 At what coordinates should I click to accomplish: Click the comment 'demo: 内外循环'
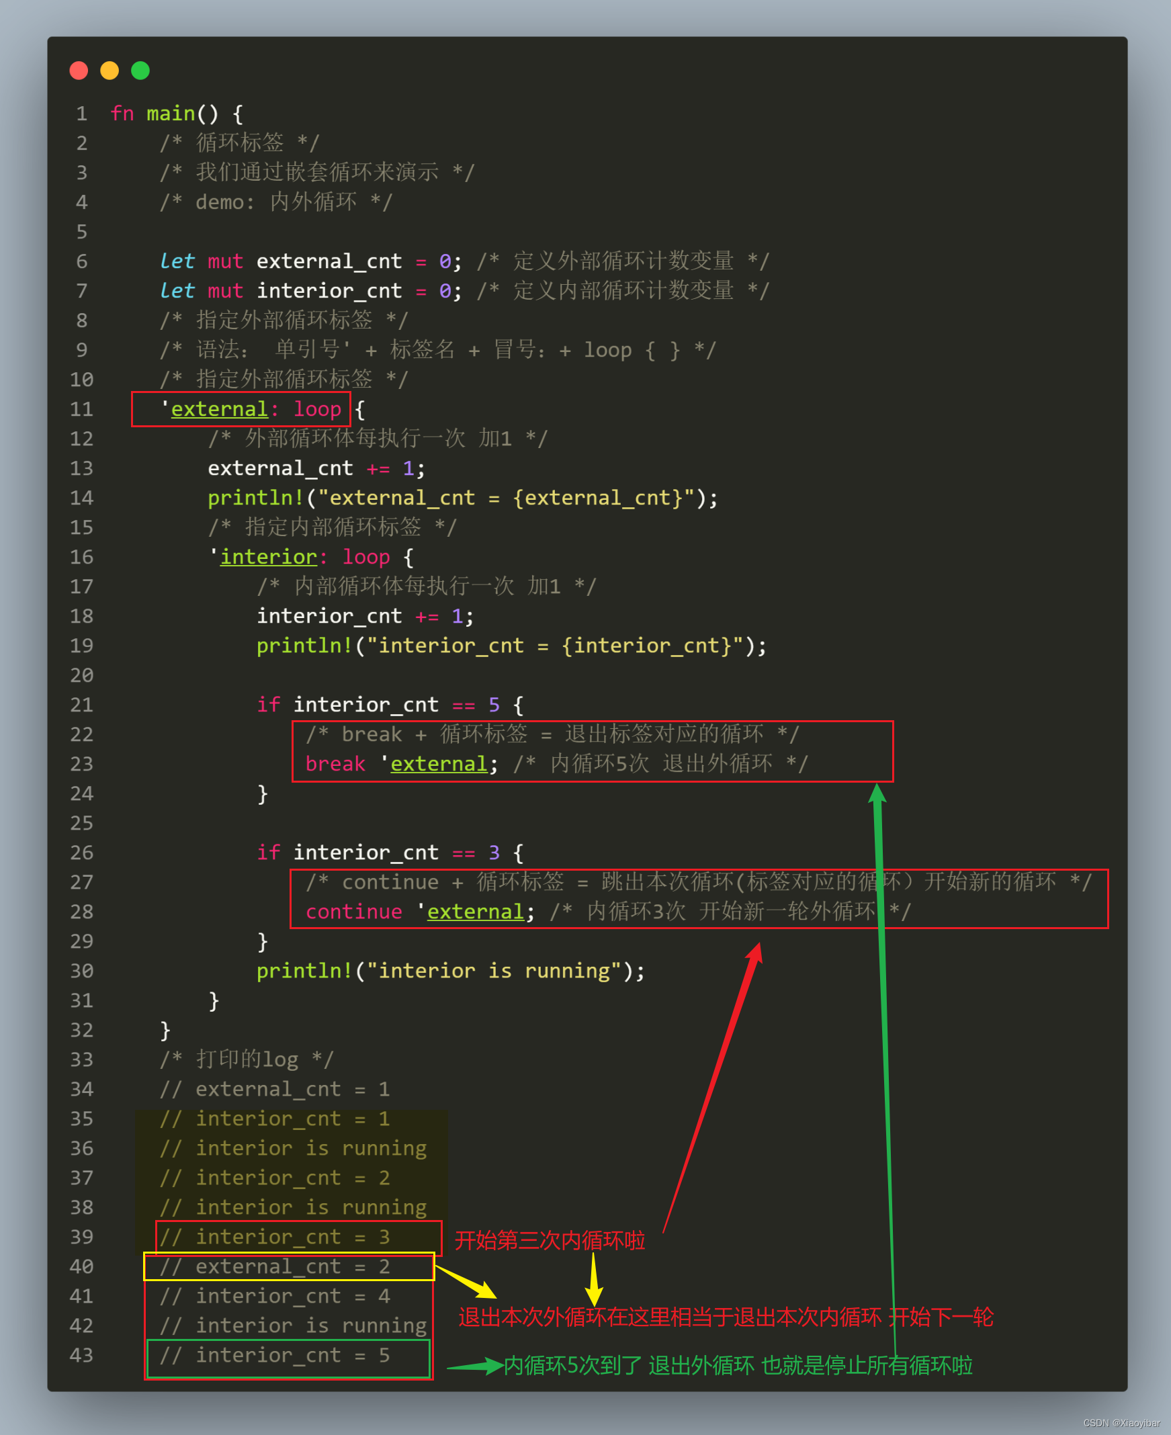click(x=276, y=202)
